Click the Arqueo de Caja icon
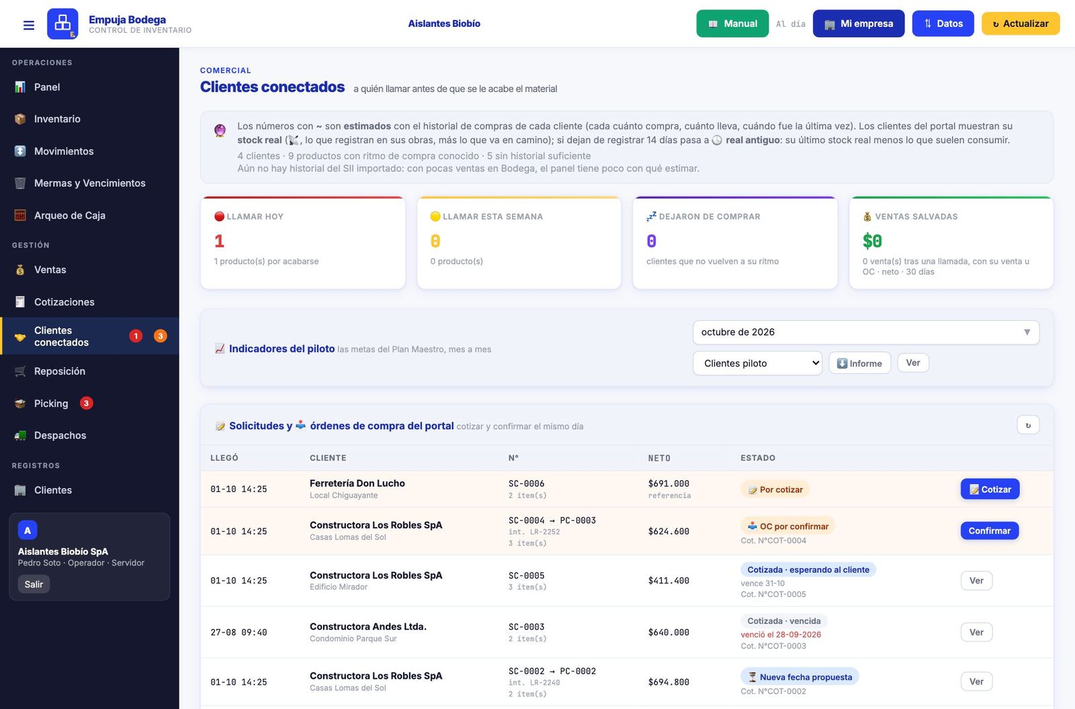 point(20,216)
